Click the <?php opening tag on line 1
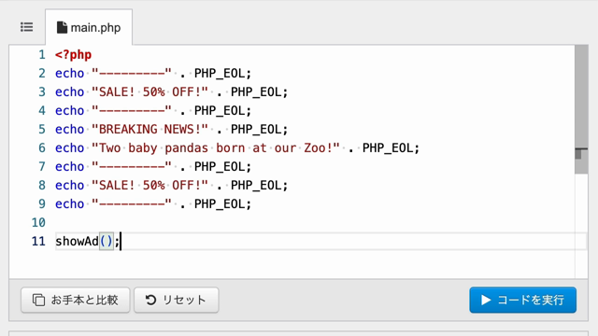Image resolution: width=598 pixels, height=336 pixels. click(73, 55)
